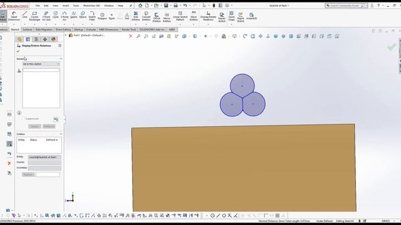Click the undo icon beside Suppressed
This screenshot has width=401, height=225.
(x=56, y=119)
